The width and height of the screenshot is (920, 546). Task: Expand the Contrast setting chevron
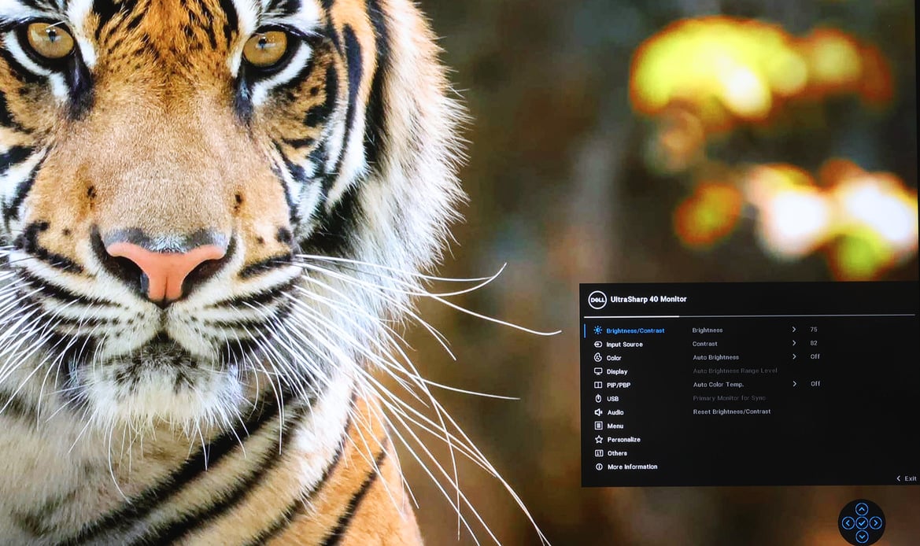[x=794, y=343]
